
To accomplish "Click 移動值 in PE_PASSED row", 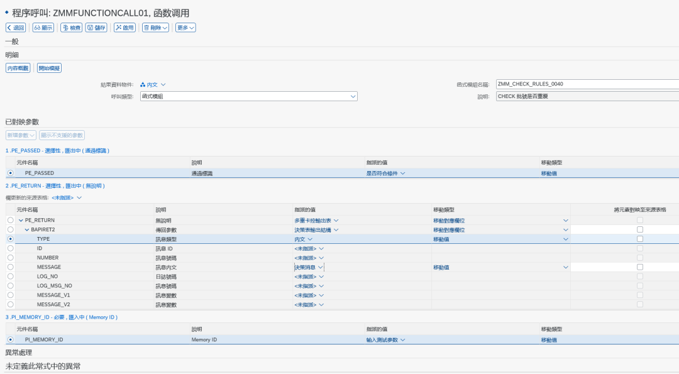I will (x=549, y=173).
